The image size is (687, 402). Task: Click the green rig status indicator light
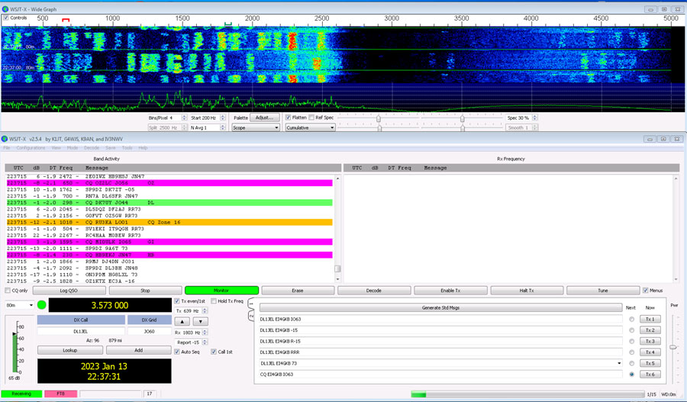pyautogui.click(x=42, y=305)
